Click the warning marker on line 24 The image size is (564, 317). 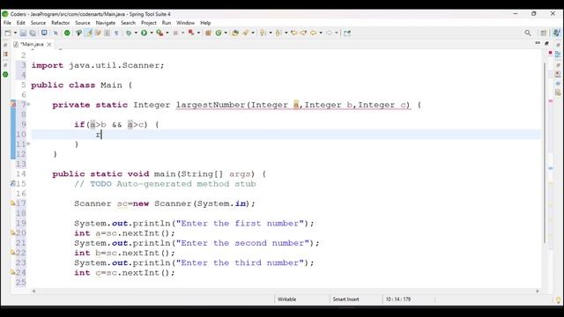(x=13, y=272)
